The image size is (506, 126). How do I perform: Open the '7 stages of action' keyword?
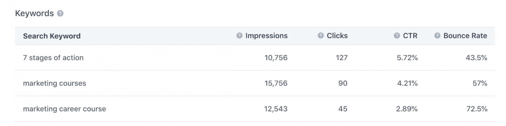pos(53,58)
